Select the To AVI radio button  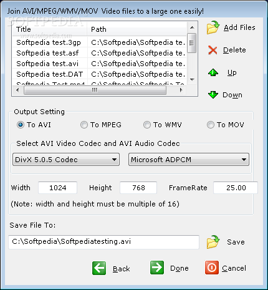tap(21, 125)
